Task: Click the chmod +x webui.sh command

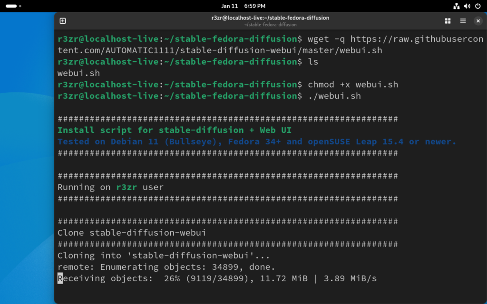Action: pyautogui.click(x=353, y=85)
